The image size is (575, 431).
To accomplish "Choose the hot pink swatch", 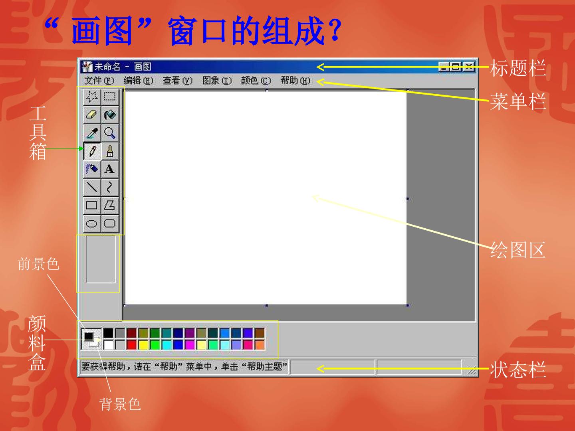I will tap(248, 345).
